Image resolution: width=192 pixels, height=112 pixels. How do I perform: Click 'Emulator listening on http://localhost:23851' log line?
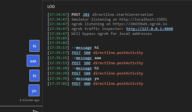(119, 19)
